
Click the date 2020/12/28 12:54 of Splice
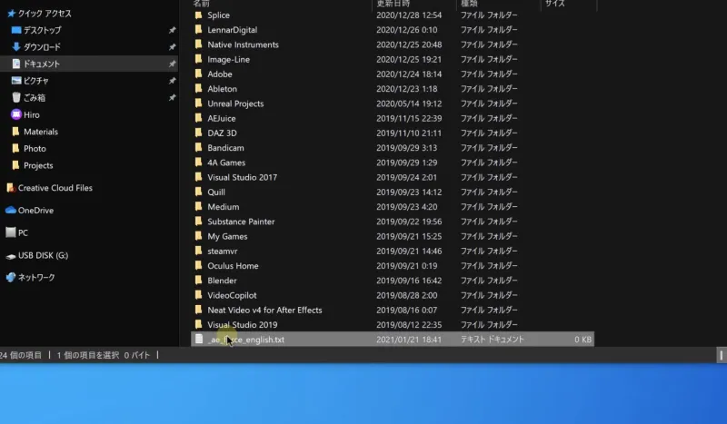[x=409, y=15]
